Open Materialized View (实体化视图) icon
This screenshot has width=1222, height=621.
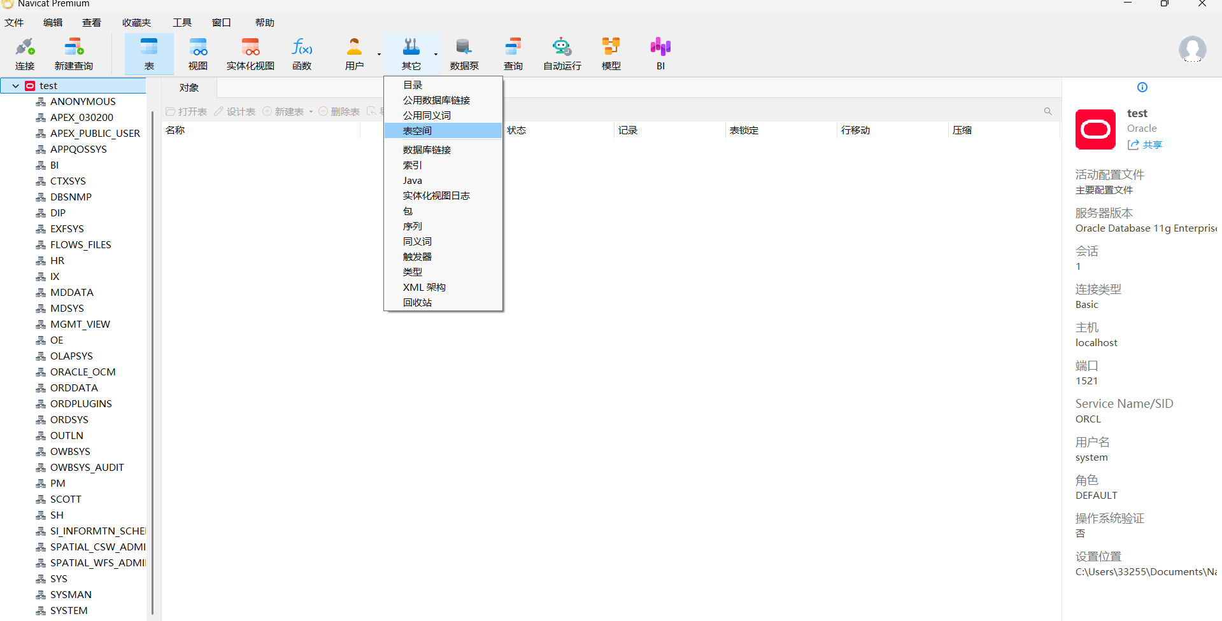pos(250,53)
